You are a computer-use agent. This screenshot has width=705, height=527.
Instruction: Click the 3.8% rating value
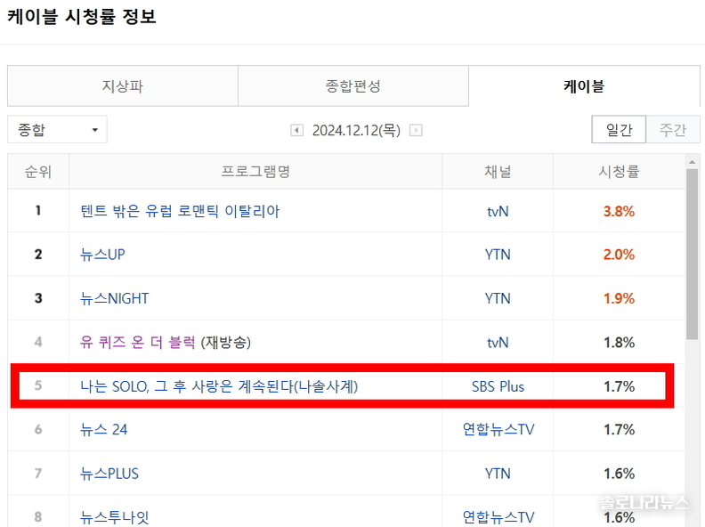(620, 211)
